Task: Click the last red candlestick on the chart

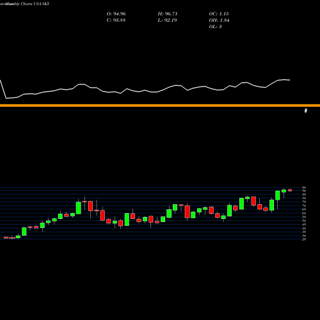Action: 290,190
